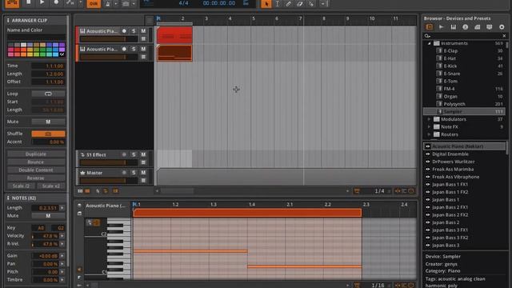This screenshot has height=288, width=512.
Task: Click the Scale x2 button
Action: [51, 186]
